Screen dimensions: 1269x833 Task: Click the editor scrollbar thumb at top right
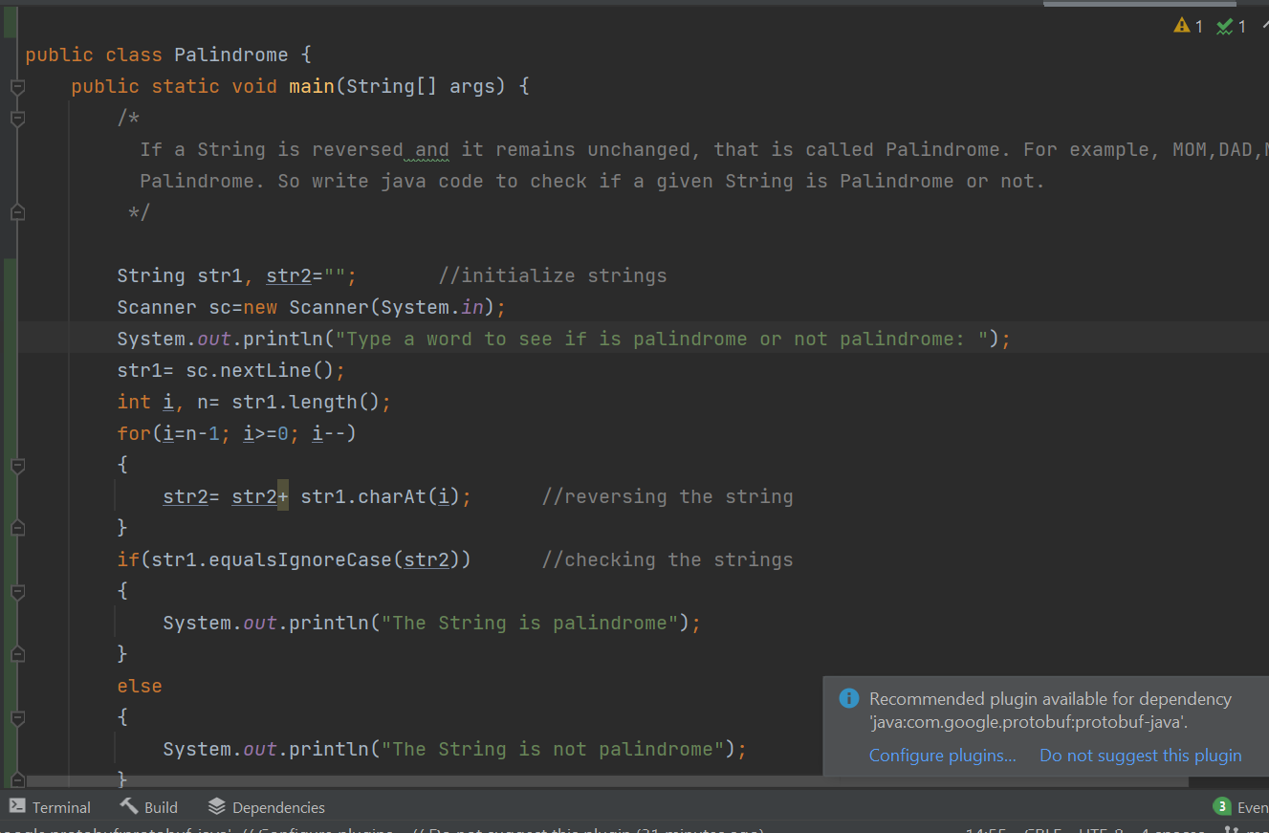point(1138,5)
